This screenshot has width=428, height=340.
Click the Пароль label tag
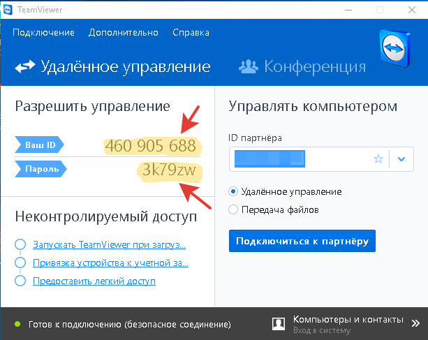tap(40, 169)
